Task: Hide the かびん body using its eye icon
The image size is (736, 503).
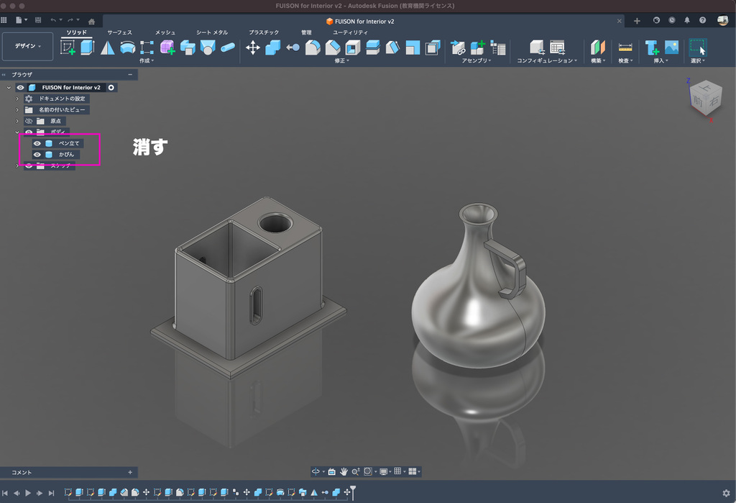Action: click(x=37, y=155)
